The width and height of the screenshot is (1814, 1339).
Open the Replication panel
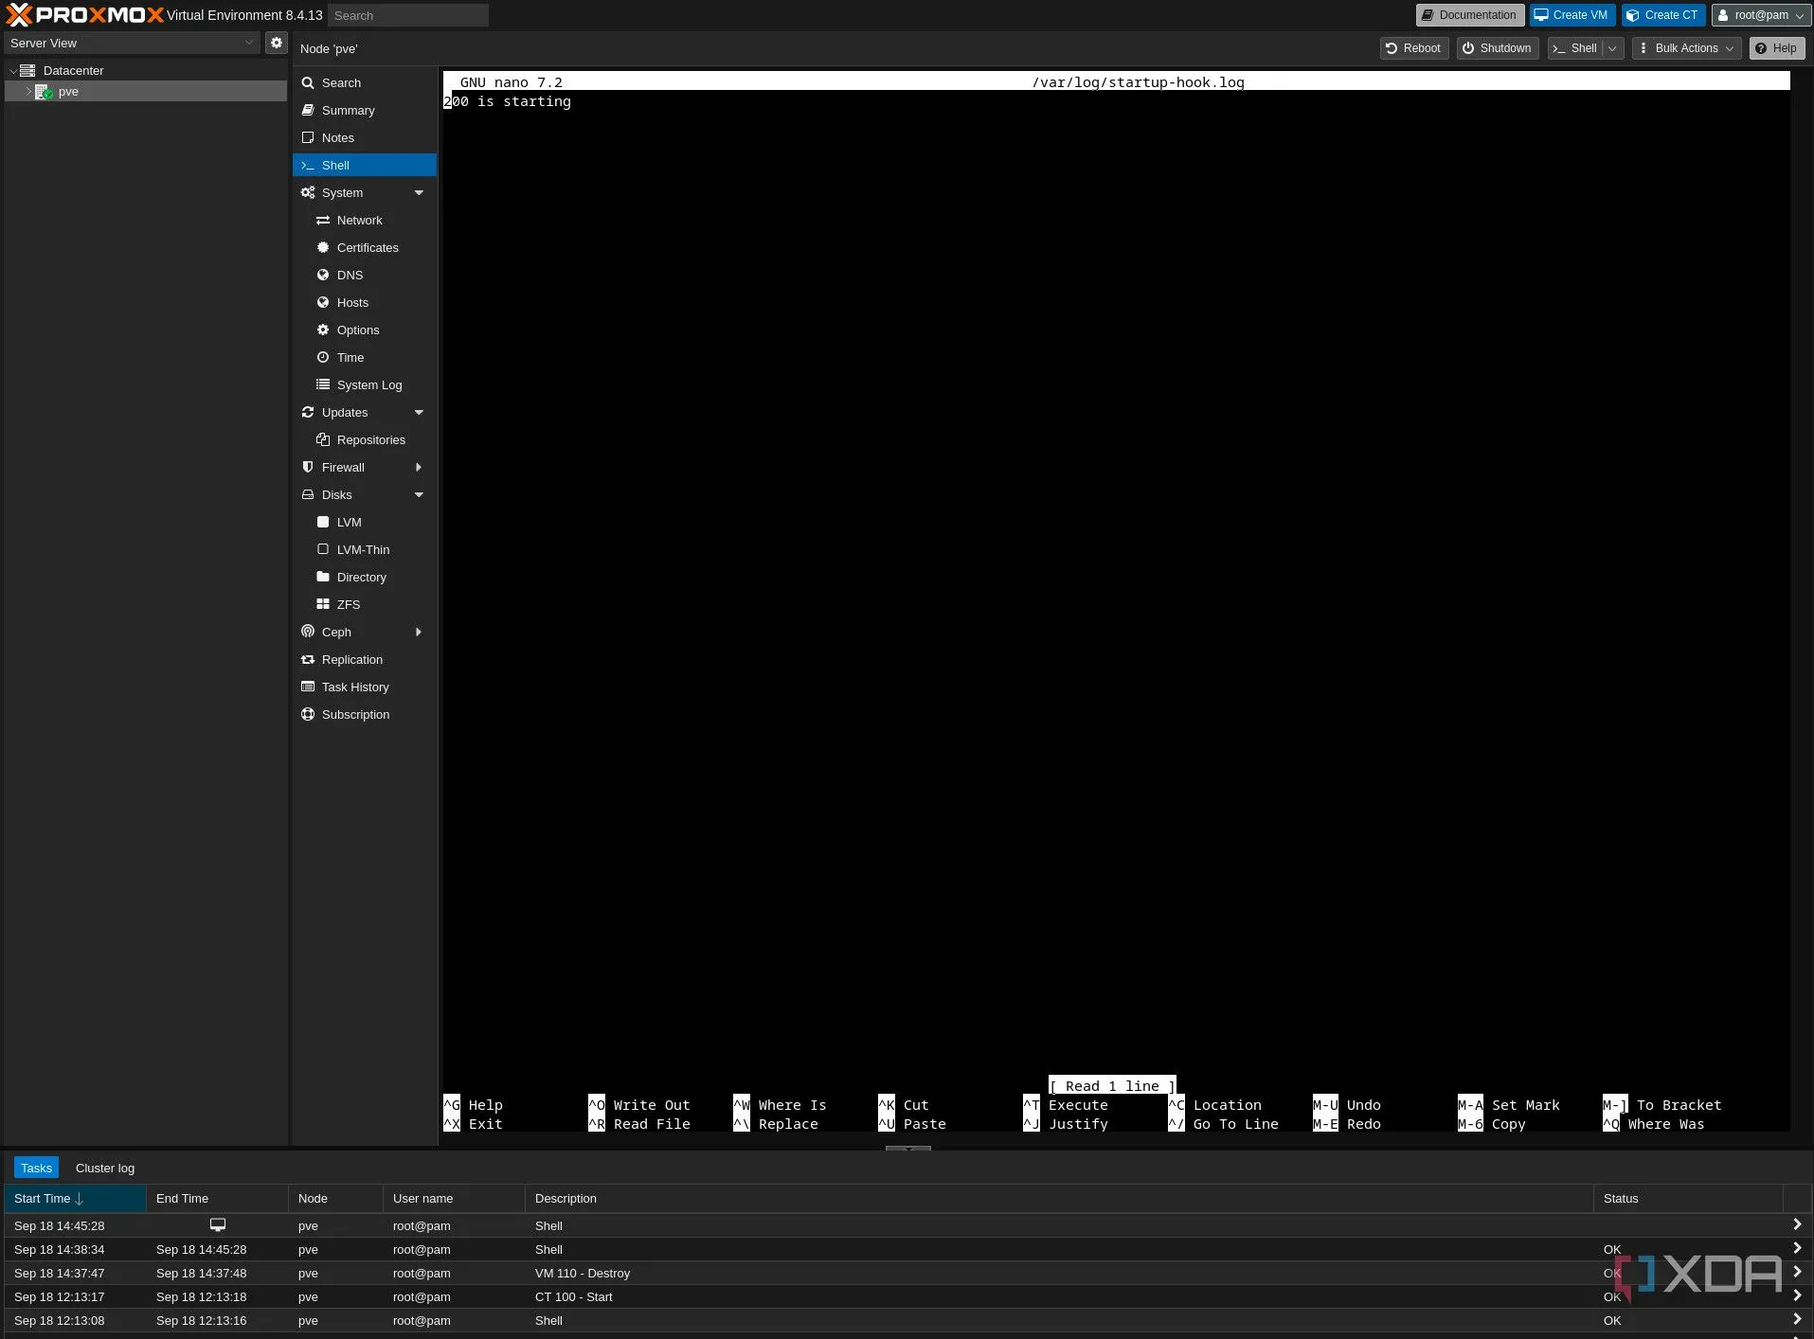[x=351, y=659]
